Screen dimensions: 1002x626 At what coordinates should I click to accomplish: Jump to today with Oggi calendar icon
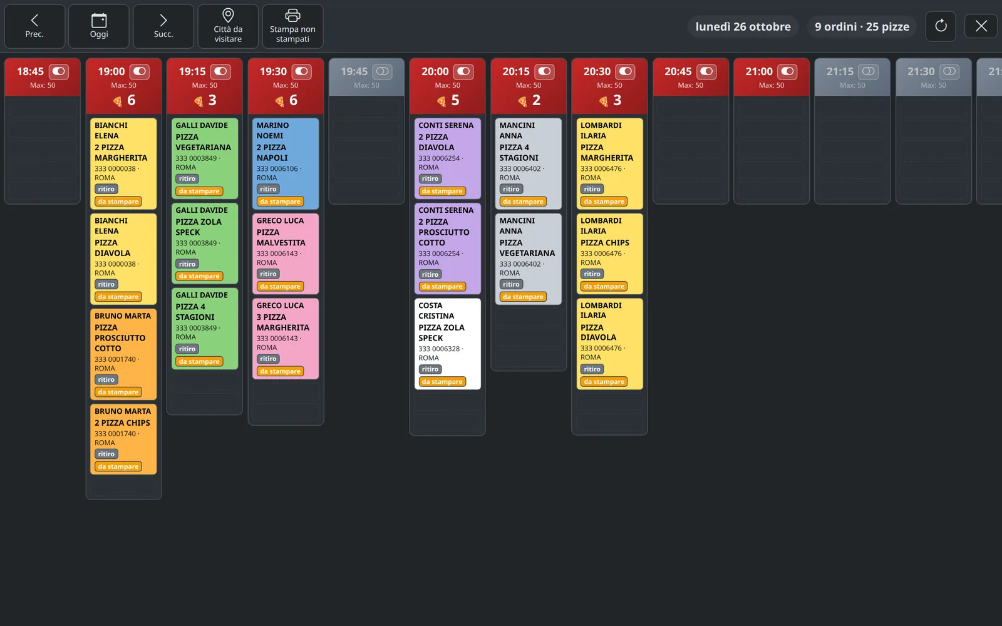click(99, 26)
